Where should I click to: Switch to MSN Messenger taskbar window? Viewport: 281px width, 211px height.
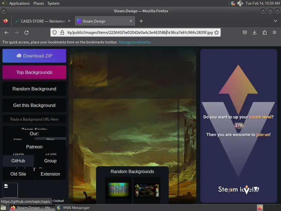pyautogui.click(x=74, y=208)
